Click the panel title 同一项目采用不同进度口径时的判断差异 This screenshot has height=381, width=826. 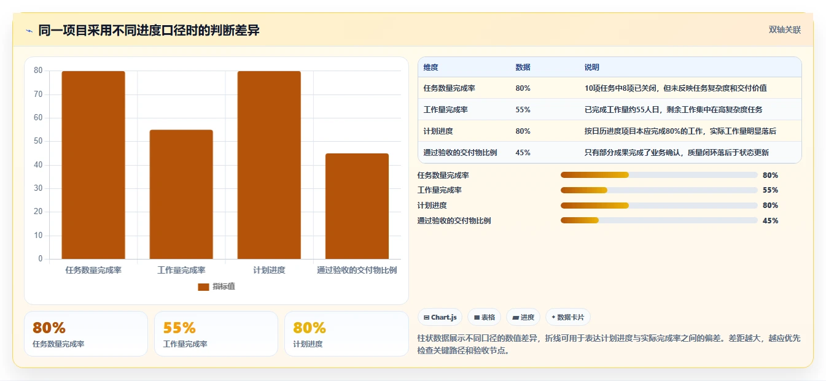(149, 30)
